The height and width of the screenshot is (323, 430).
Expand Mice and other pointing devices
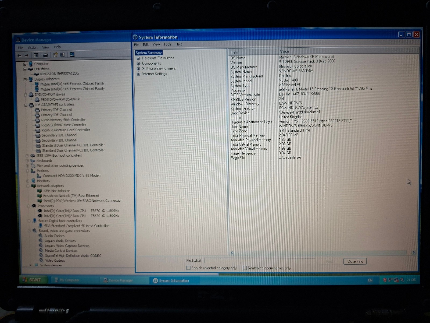coord(27,166)
